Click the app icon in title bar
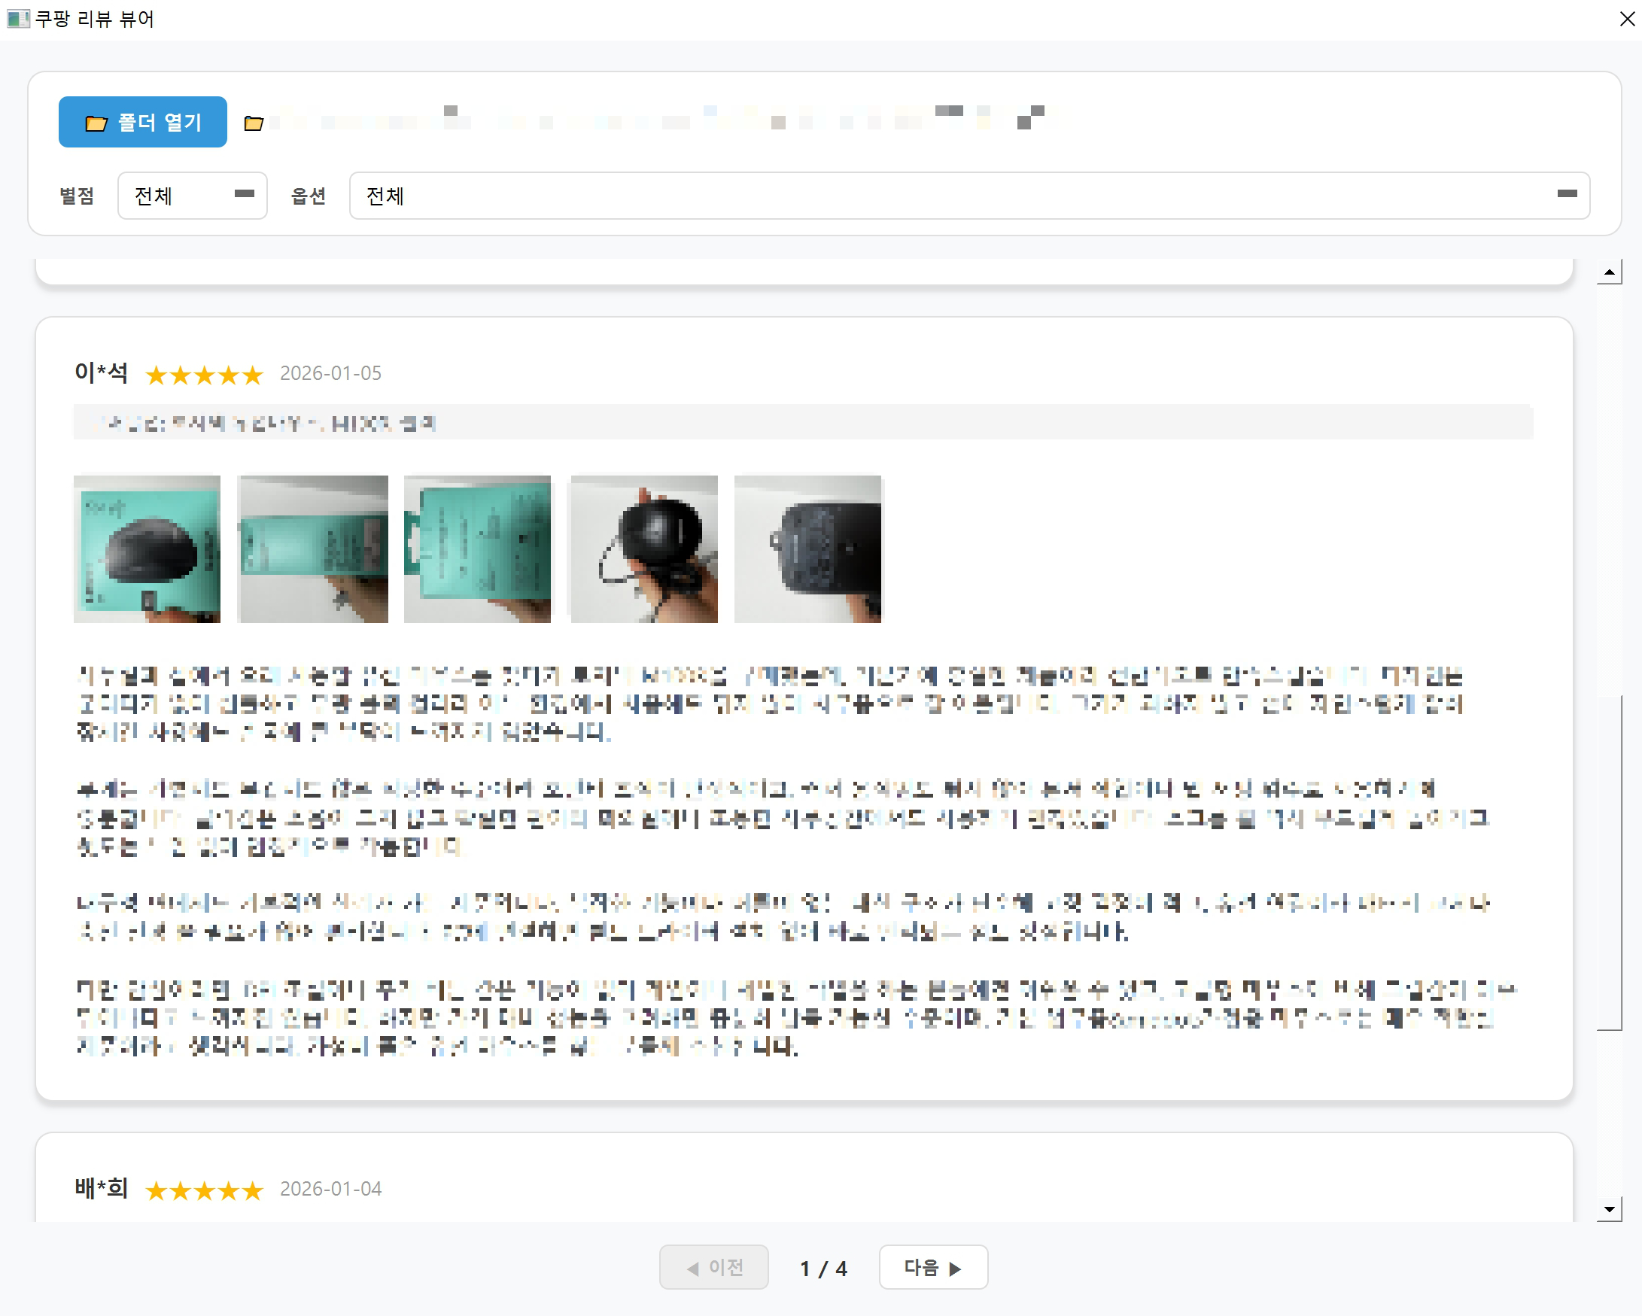Image resolution: width=1642 pixels, height=1316 pixels. pos(17,18)
